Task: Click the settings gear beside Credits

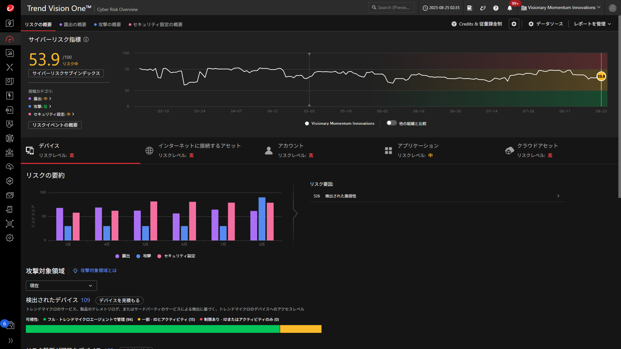Action: [514, 24]
